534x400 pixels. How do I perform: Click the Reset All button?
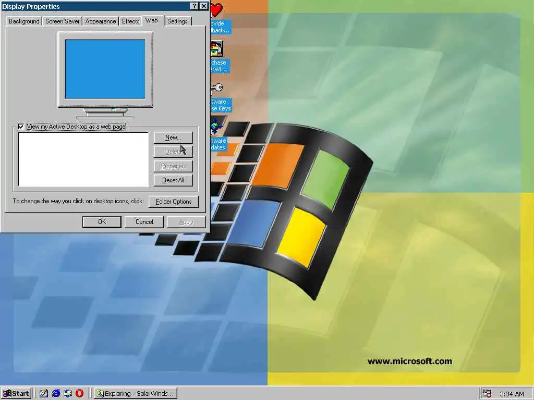[173, 180]
